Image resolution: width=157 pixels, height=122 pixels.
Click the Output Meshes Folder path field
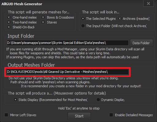[68, 72]
